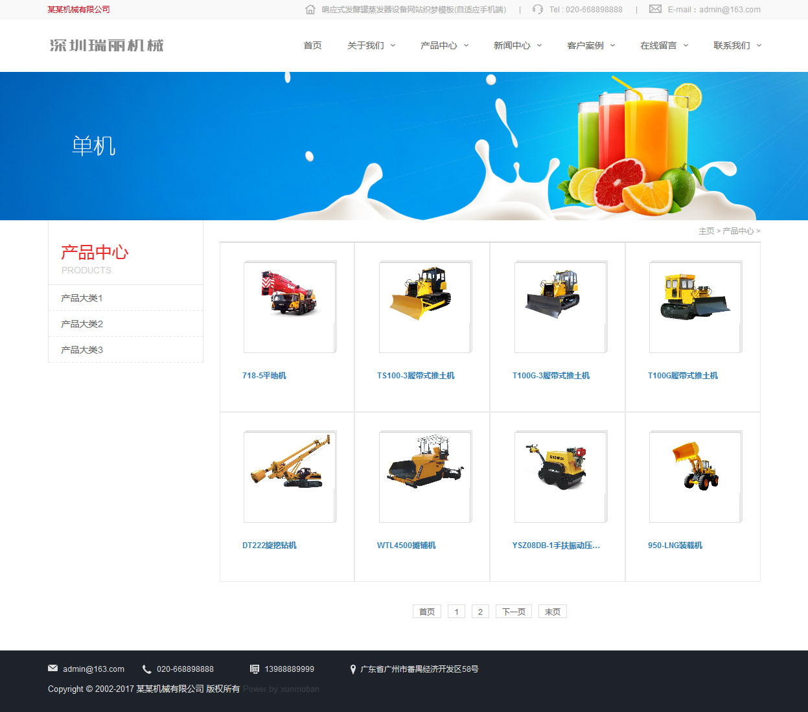Click the footer phone handset icon
Image resolution: width=808 pixels, height=712 pixels.
(146, 669)
